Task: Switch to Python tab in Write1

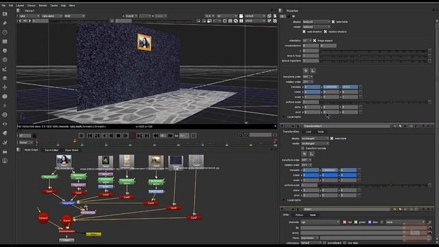Action: point(299,215)
